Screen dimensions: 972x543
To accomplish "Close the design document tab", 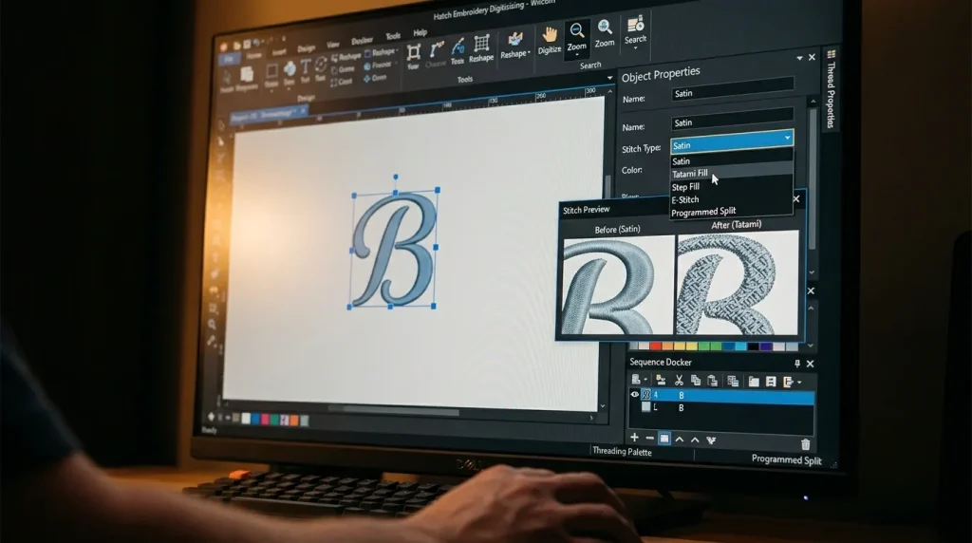I will point(303,111).
